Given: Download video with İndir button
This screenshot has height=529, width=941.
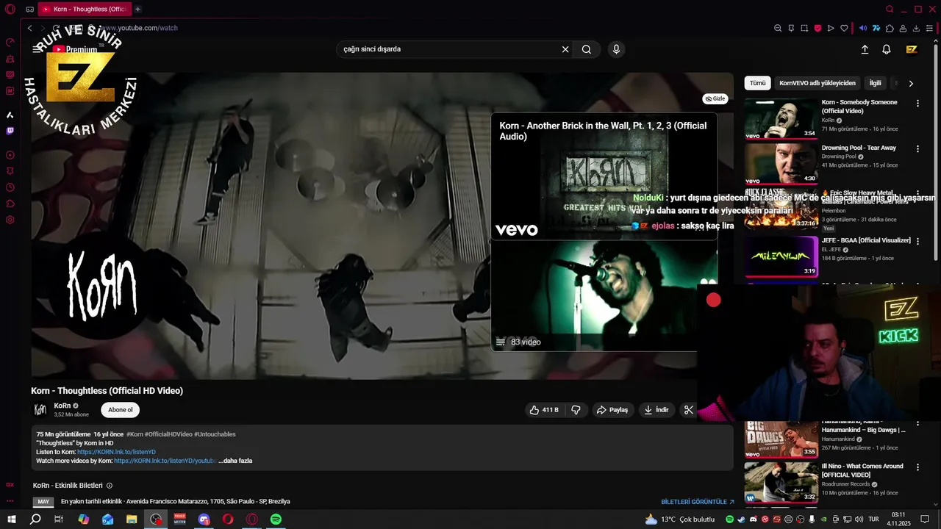Looking at the screenshot, I should click(x=656, y=410).
